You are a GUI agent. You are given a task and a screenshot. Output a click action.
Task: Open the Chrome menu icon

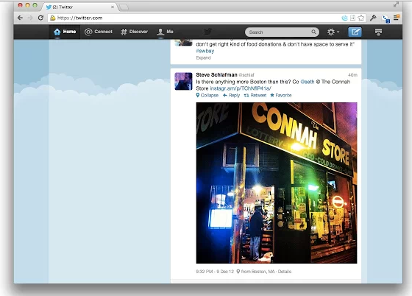(x=396, y=18)
